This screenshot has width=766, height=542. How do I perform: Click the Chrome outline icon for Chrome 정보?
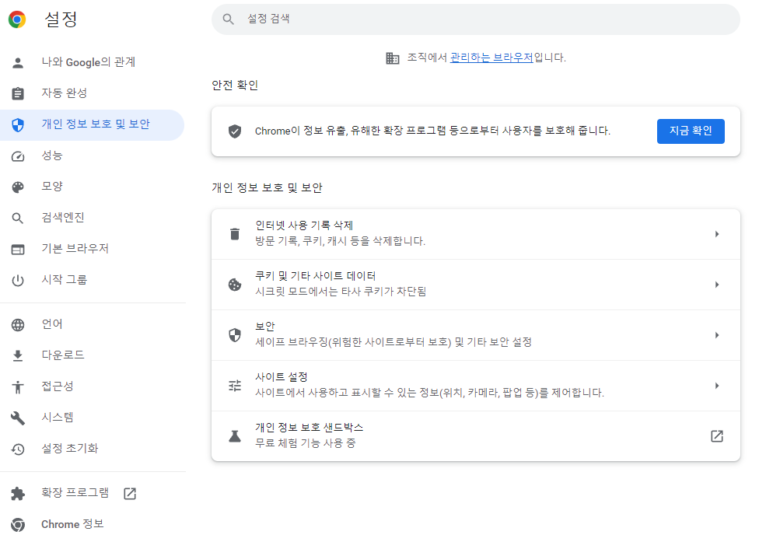(x=18, y=525)
